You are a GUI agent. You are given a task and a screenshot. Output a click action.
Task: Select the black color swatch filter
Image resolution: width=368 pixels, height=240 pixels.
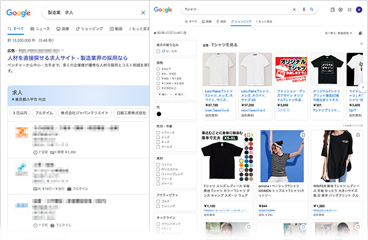159,114
